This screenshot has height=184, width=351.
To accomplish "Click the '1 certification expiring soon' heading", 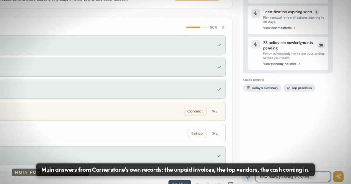I will tap(287, 12).
